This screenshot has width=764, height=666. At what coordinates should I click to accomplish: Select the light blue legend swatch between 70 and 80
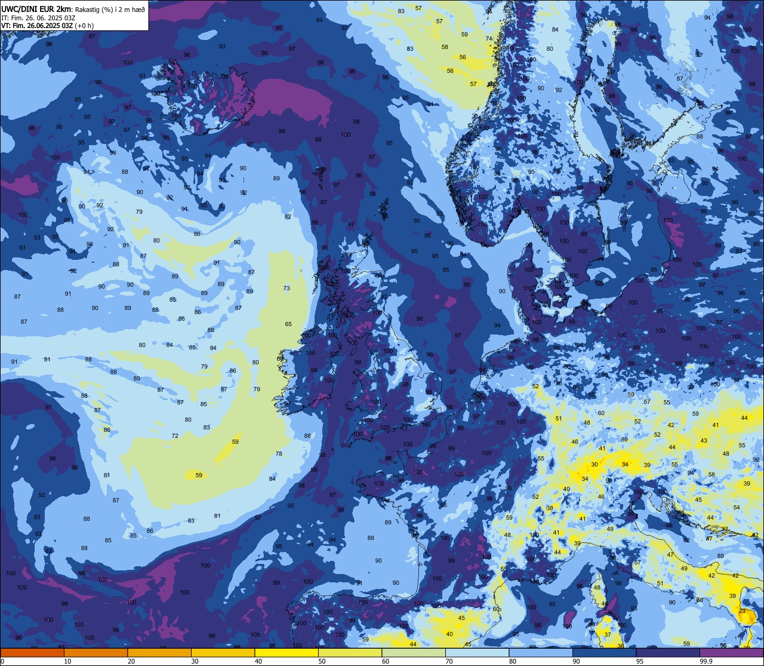coord(477,652)
